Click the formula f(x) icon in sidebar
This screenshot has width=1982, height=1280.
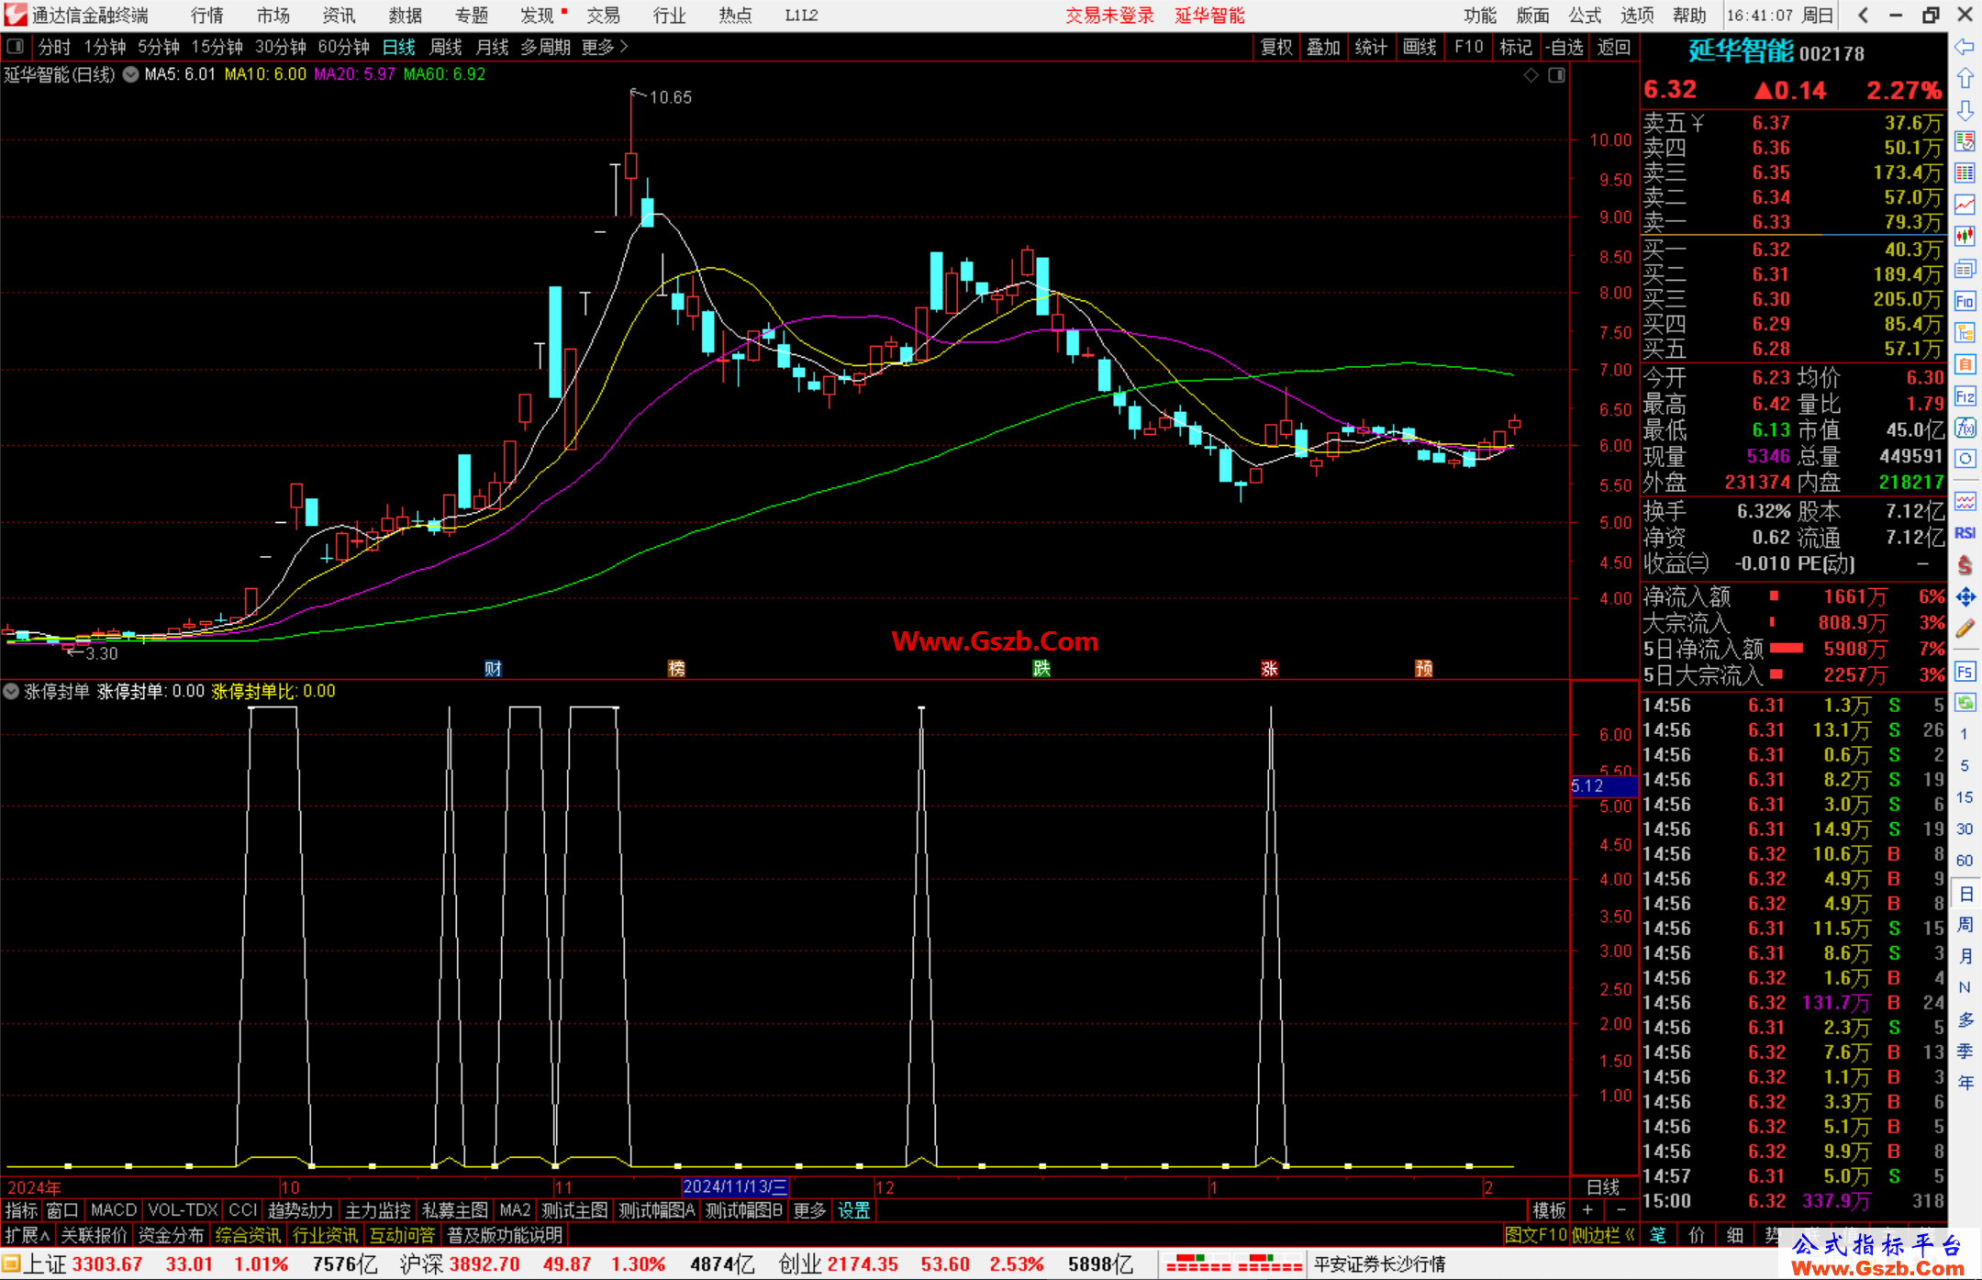1965,428
